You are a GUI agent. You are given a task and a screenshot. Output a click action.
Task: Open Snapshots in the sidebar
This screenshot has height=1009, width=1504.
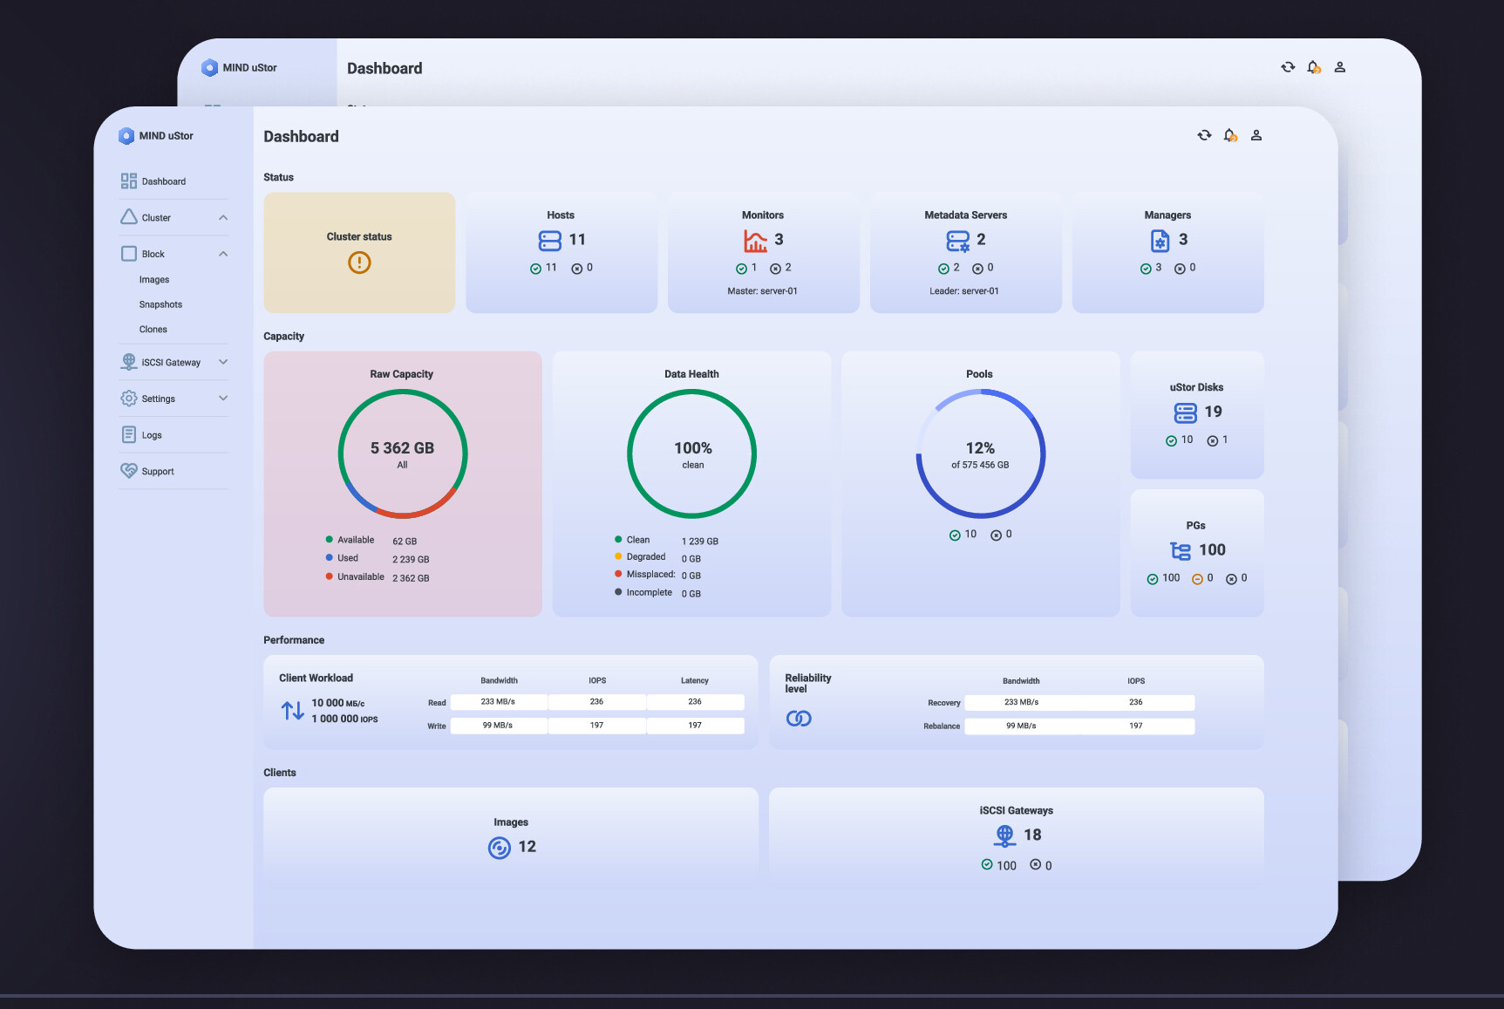[160, 304]
